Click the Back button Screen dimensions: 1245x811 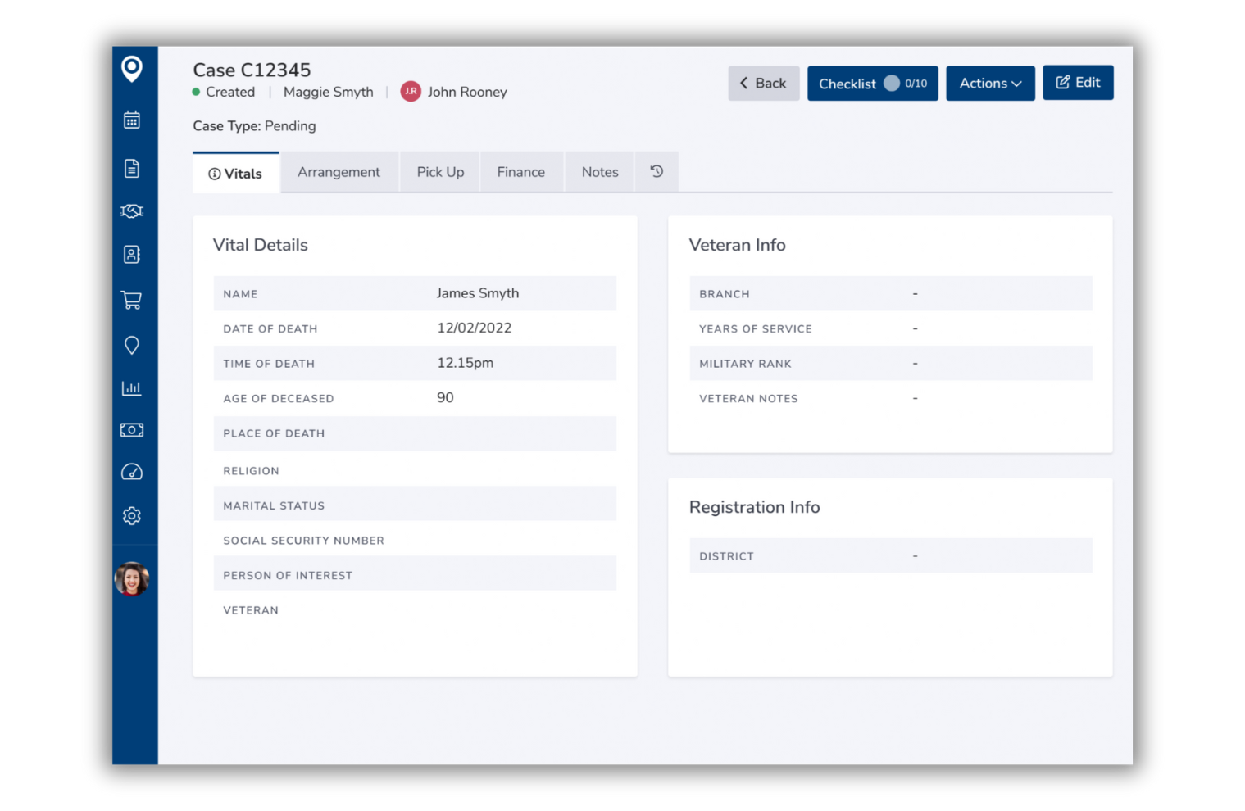click(x=763, y=84)
